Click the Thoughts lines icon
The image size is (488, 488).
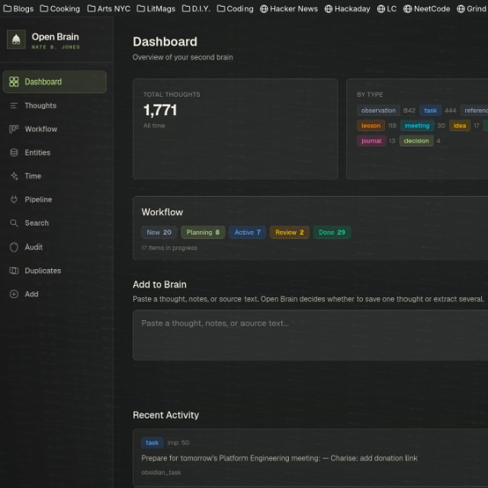point(14,106)
